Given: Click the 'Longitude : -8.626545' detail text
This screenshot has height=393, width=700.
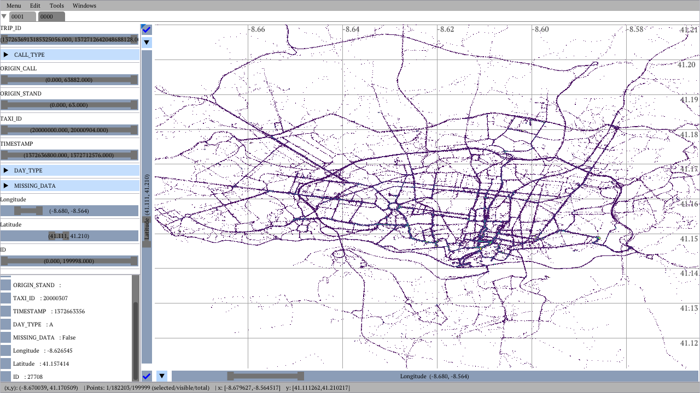Looking at the screenshot, I should (43, 350).
